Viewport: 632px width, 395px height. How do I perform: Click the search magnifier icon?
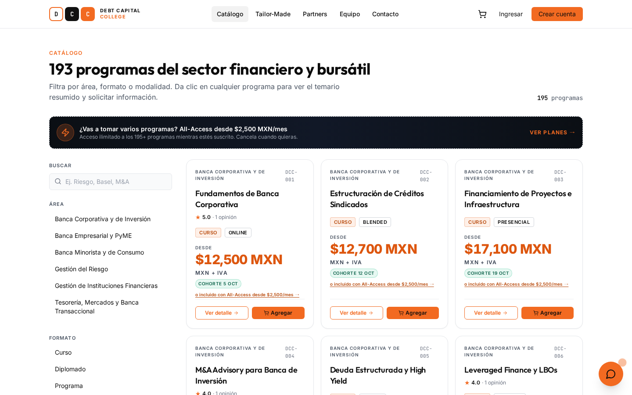point(58,181)
